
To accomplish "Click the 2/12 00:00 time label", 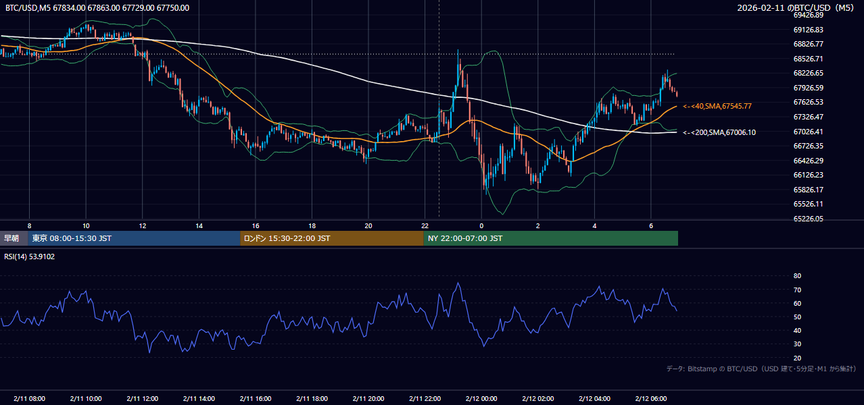I will coord(481,399).
